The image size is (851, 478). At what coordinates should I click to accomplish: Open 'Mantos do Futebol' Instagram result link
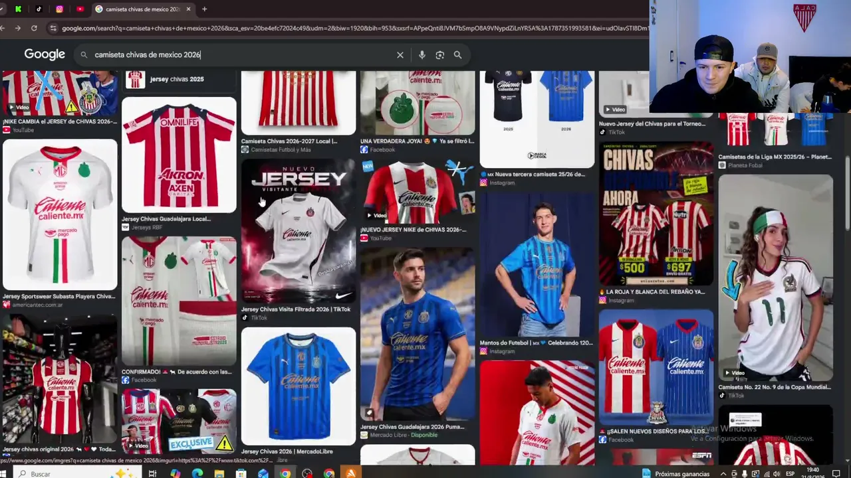coord(536,343)
